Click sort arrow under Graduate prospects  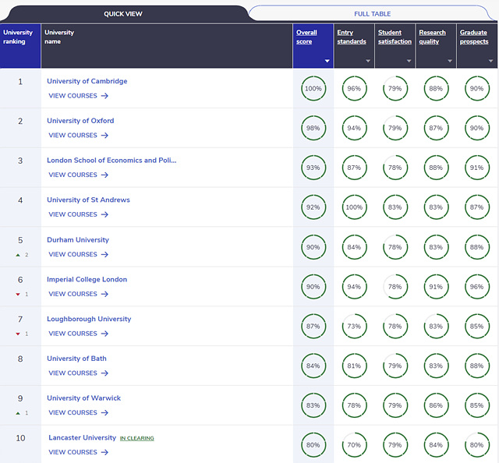(x=490, y=61)
